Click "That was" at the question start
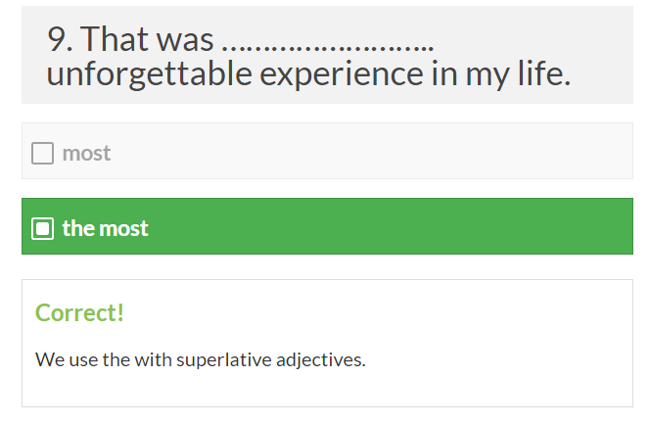Image resolution: width=649 pixels, height=425 pixels. [147, 39]
